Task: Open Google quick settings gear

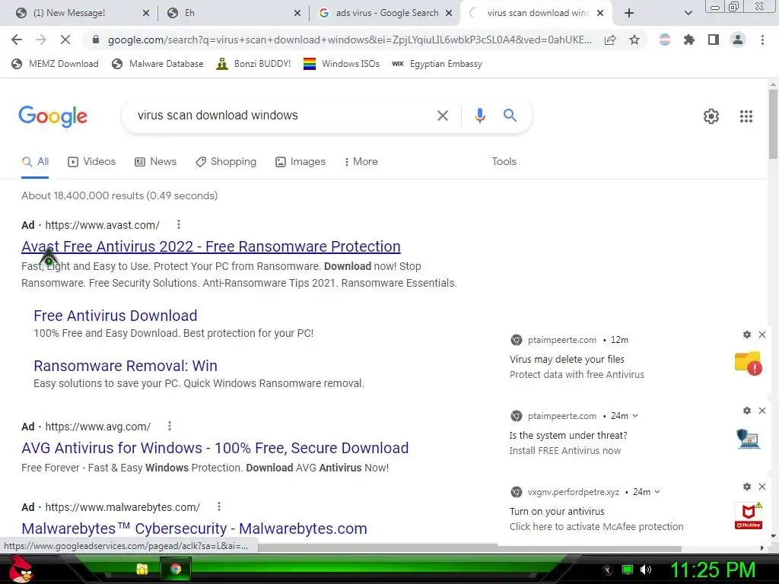Action: click(x=711, y=116)
